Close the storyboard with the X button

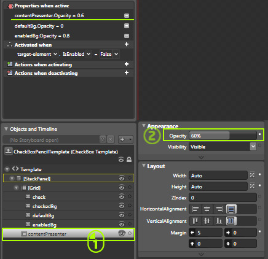[111, 139]
